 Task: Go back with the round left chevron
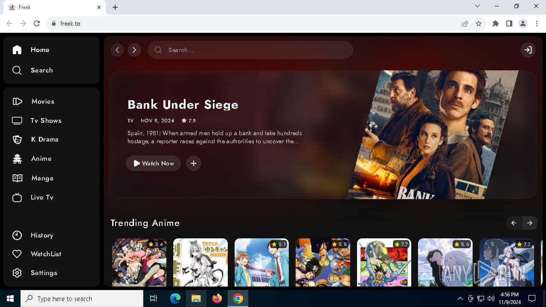117,50
